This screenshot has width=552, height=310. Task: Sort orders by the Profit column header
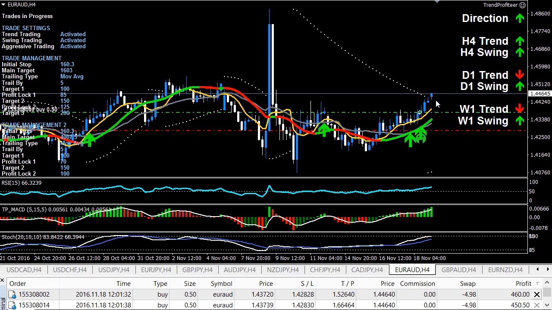point(524,284)
